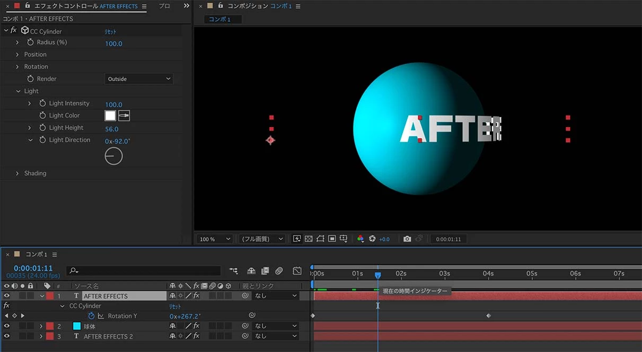Select the コンポ 1 viewer tab
This screenshot has width=642, height=352.
[x=223, y=19]
